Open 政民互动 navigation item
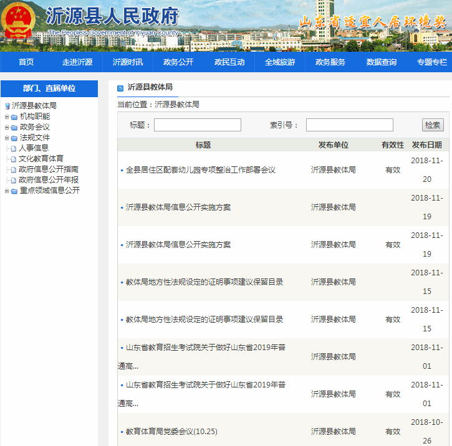This screenshot has height=446, width=452. click(x=229, y=62)
